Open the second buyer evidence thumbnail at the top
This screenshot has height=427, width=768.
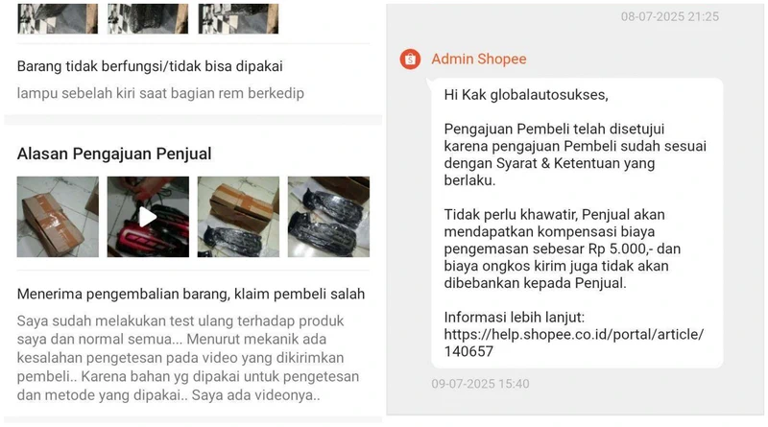148,18
